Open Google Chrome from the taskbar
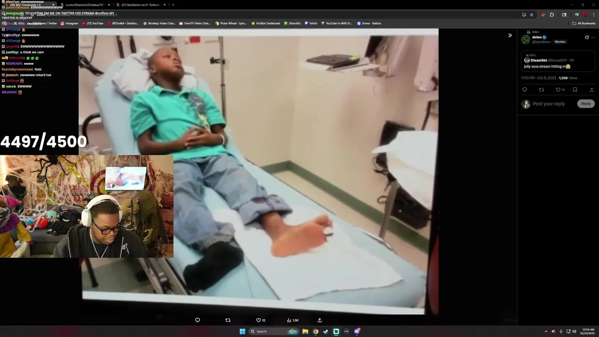Image resolution: width=599 pixels, height=337 pixels. pyautogui.click(x=315, y=331)
